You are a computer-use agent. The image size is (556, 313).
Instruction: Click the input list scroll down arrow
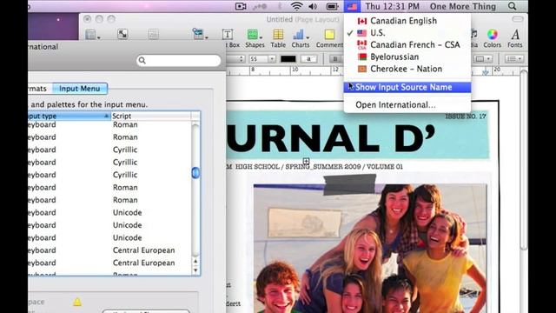[195, 270]
